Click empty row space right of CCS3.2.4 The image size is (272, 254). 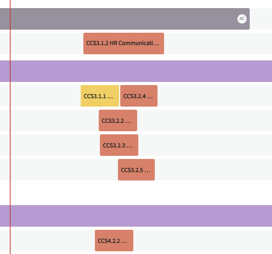pos(215,96)
